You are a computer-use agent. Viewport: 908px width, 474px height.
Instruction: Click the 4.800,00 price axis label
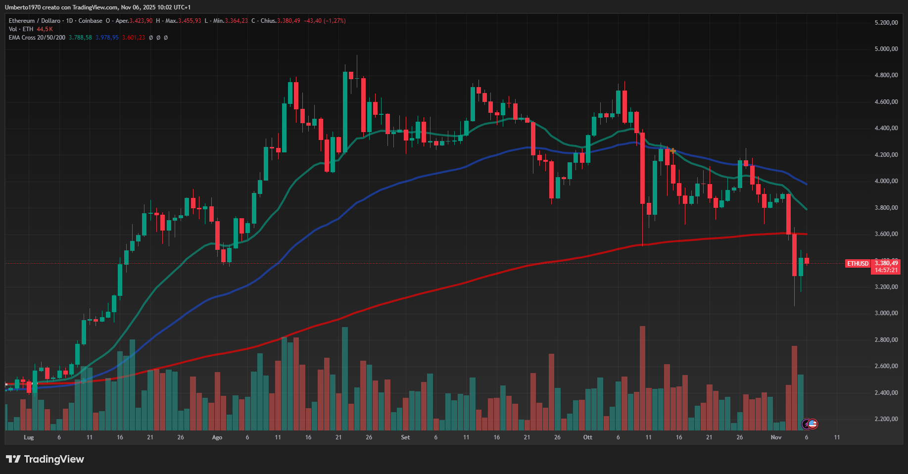click(x=886, y=75)
